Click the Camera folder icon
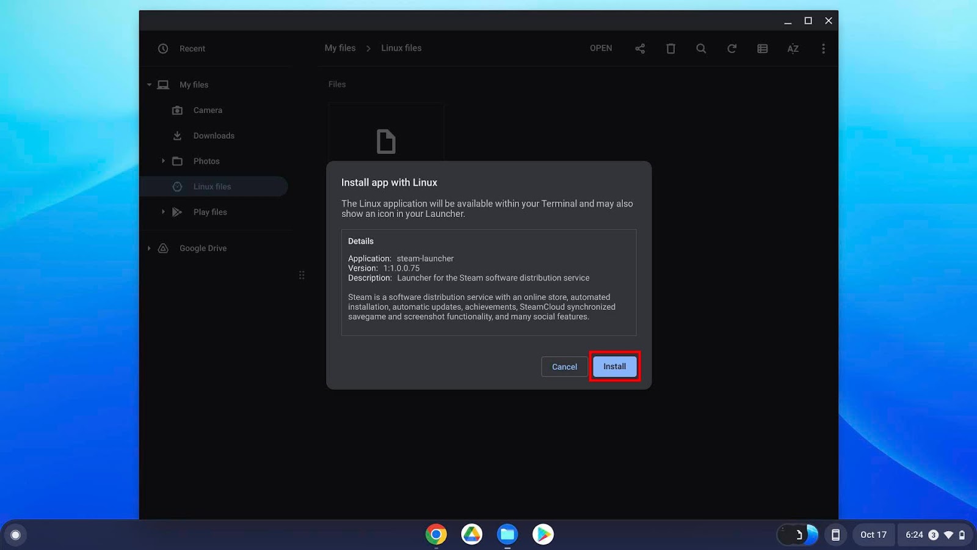The width and height of the screenshot is (977, 550). [x=177, y=110]
